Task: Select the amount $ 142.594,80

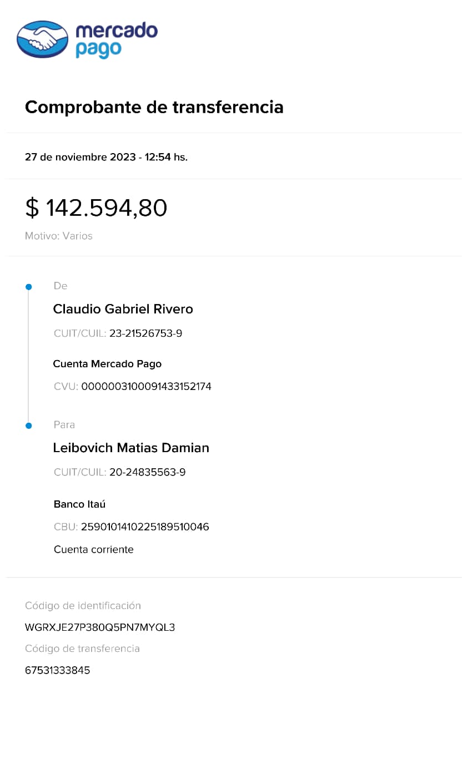Action: (96, 208)
